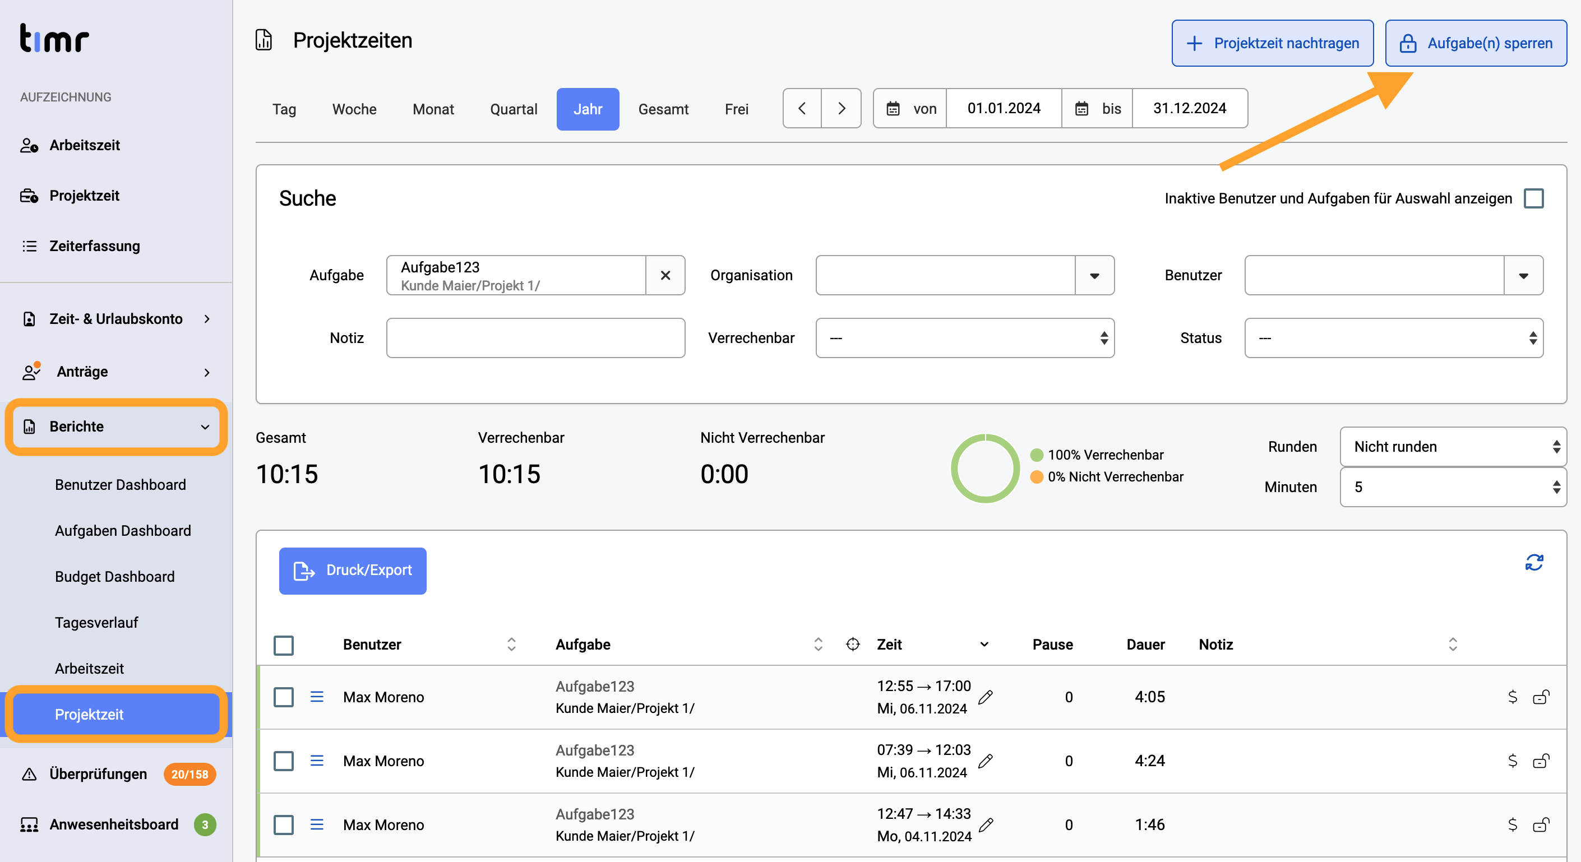Open details icon for 12:55 → 17:00 entry
1581x862 pixels.
[x=317, y=697]
